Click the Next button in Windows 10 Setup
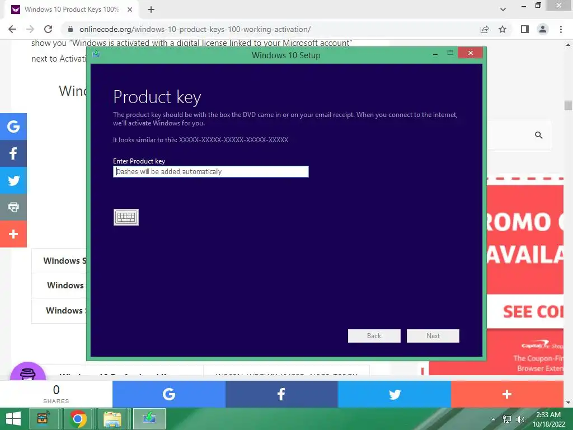The image size is (573, 430). [x=433, y=336]
